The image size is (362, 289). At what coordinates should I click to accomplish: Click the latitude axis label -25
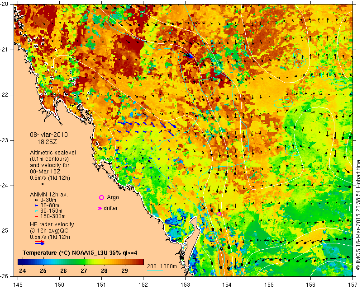click(x=5, y=231)
